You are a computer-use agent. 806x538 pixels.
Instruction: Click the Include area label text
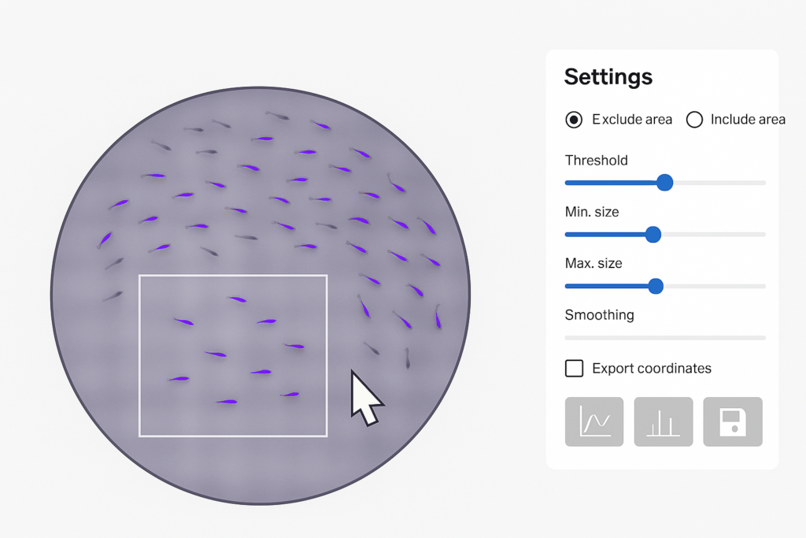click(748, 120)
